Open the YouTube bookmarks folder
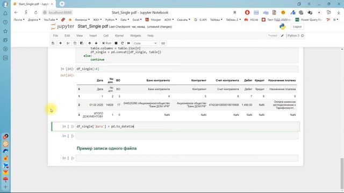344x193 pixels. point(51,20)
